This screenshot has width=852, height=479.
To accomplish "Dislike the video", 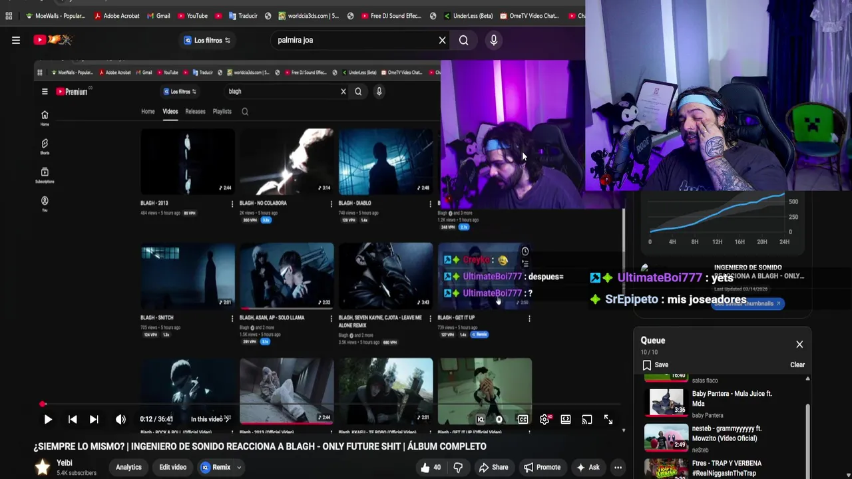I will pyautogui.click(x=458, y=467).
